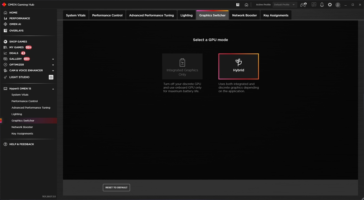Click the 'Select a GPU mode' heading
The image size is (364, 200).
point(210,40)
